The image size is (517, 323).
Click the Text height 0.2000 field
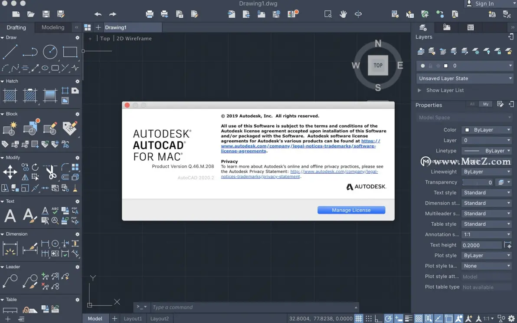[x=481, y=245]
